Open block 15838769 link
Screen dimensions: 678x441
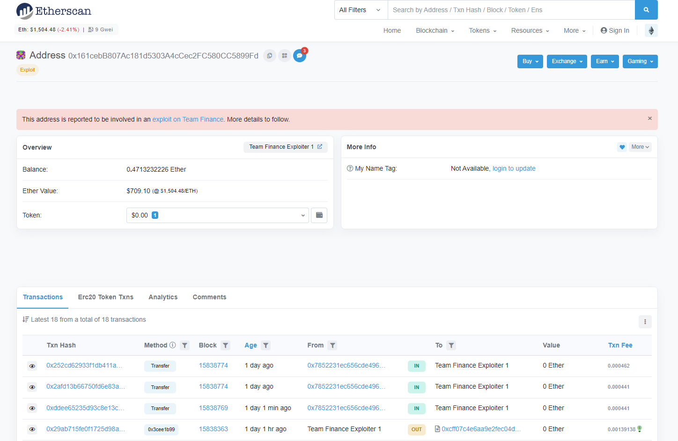[213, 408]
